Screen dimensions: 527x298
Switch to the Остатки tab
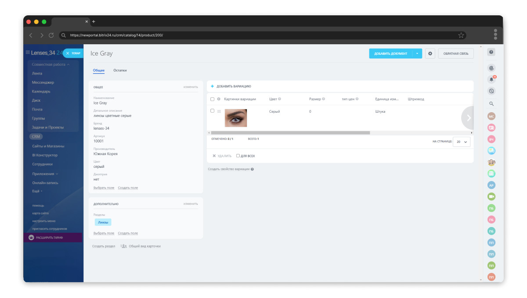(120, 70)
